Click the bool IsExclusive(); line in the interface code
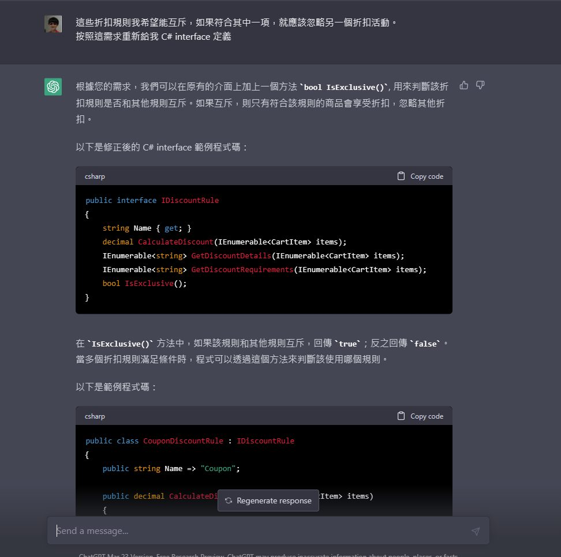The width and height of the screenshot is (561, 557). point(145,284)
